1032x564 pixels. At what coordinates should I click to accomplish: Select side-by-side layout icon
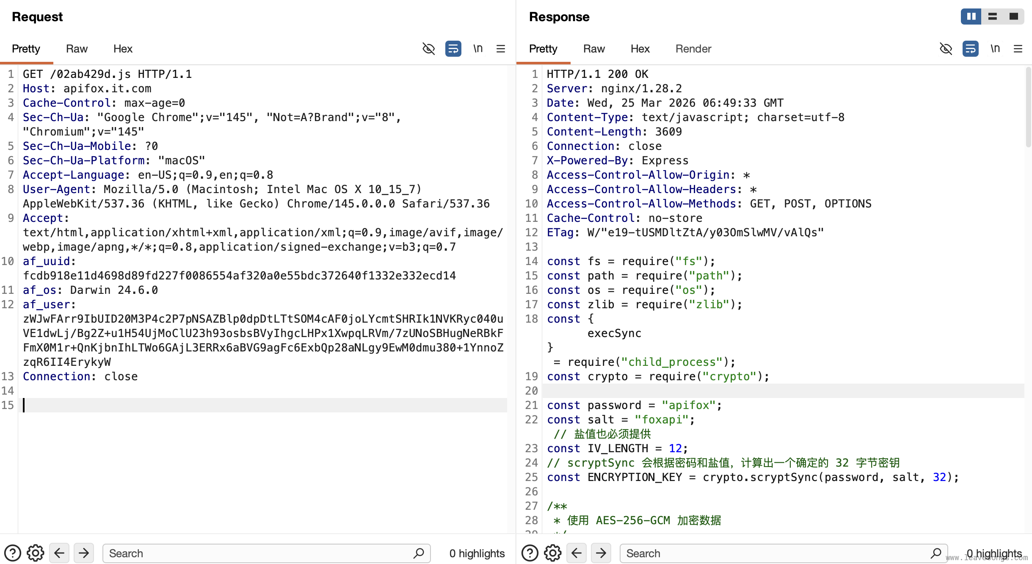coord(971,17)
